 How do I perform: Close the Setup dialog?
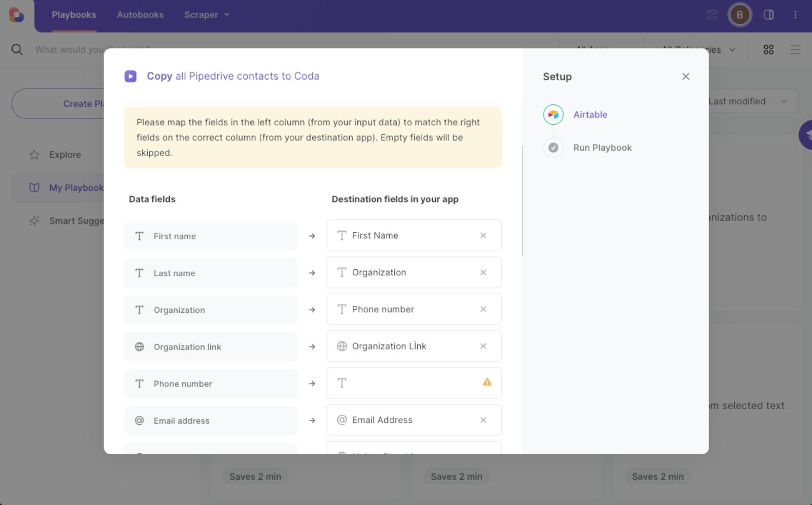click(686, 76)
